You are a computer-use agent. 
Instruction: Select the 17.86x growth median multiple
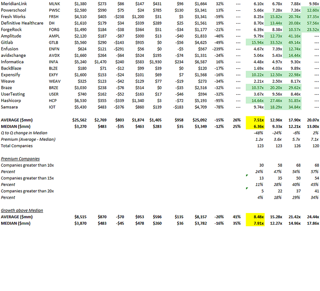[x=313, y=223]
